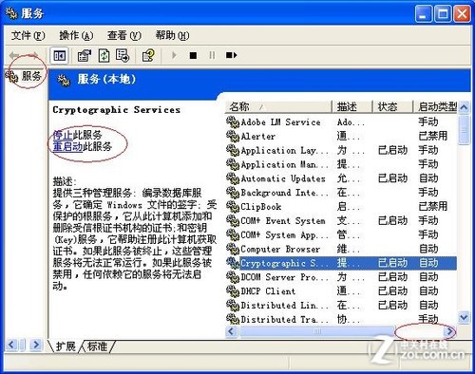Stop service using the square stop icon
This screenshot has width=475, height=374.
click(x=193, y=56)
